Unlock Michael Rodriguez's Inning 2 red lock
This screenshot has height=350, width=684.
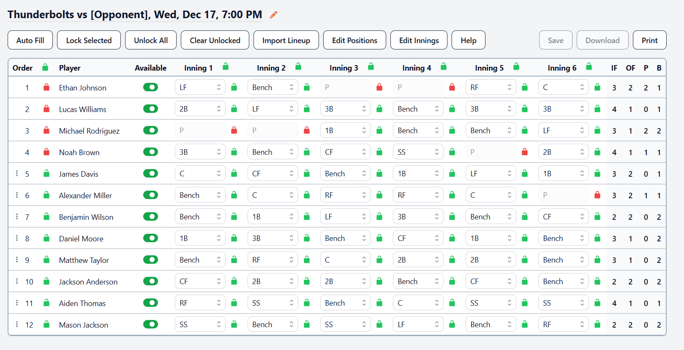tap(307, 130)
